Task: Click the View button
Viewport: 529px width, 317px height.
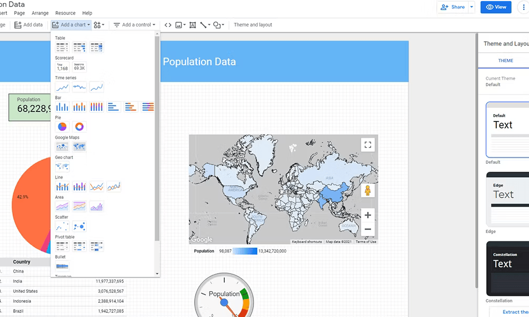Action: (496, 7)
